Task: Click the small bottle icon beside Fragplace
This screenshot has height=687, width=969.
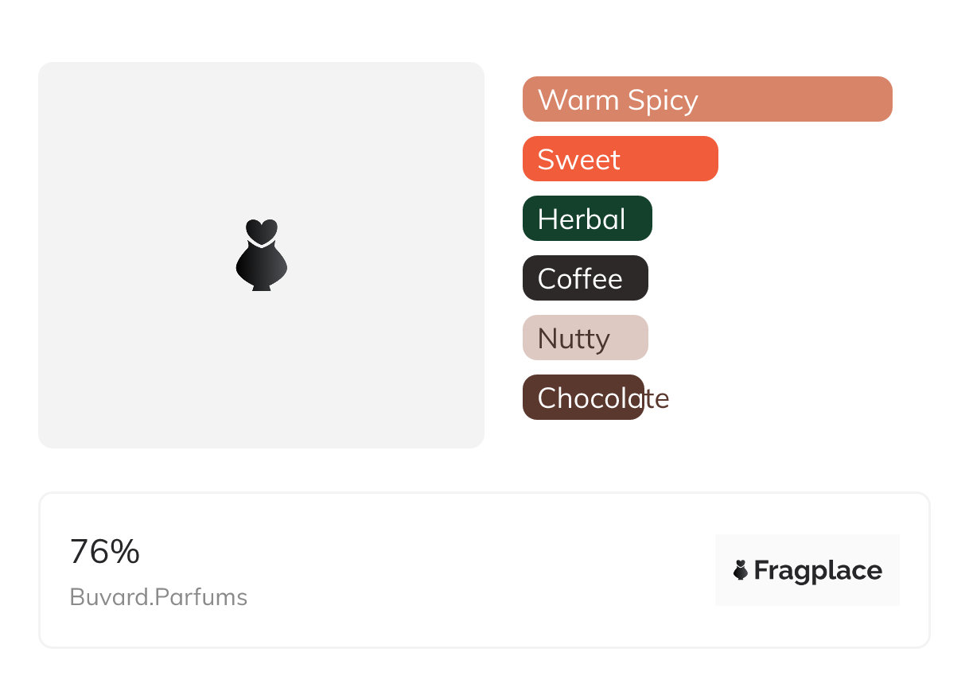Action: tap(741, 570)
